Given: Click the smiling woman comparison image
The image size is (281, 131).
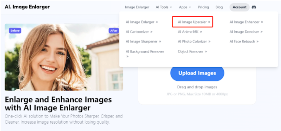Looking at the screenshot, I should click(64, 57).
